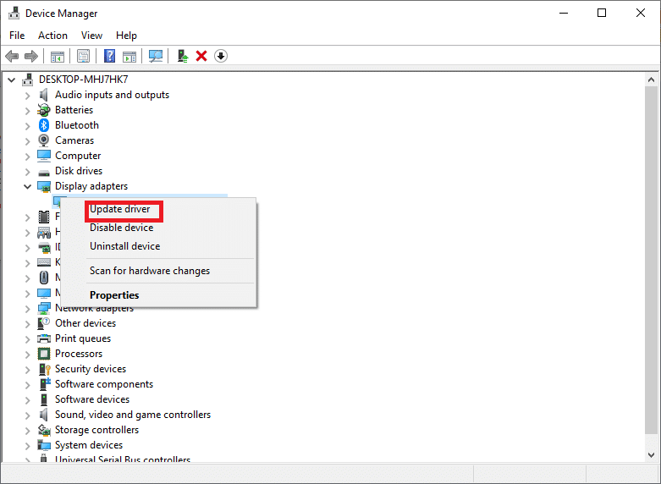Click the show/hide console tree icon
Viewport: 661px width, 484px height.
point(58,56)
